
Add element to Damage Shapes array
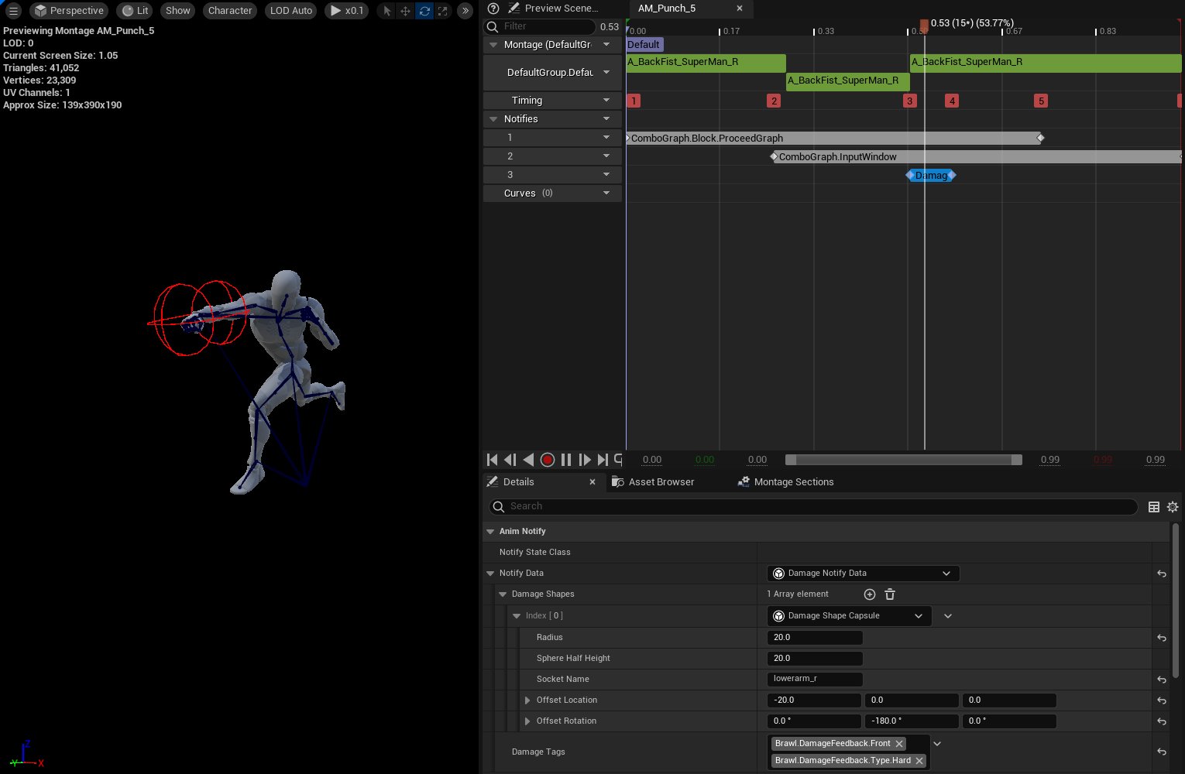point(870,594)
